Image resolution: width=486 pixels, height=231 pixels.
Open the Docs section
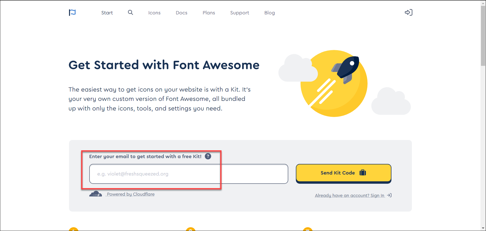tap(182, 13)
